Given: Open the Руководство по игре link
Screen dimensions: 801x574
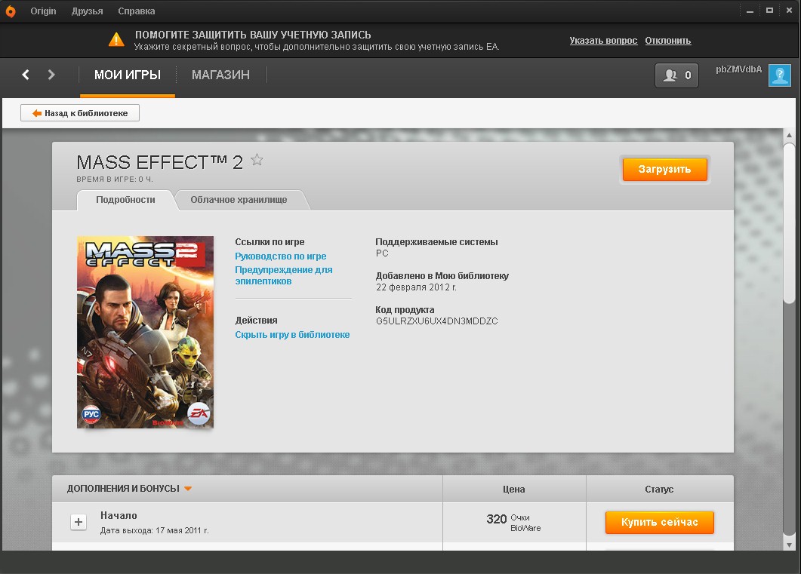Looking at the screenshot, I should (280, 256).
